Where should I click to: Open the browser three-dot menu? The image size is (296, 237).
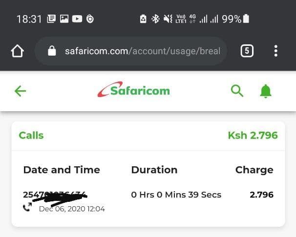click(x=276, y=51)
